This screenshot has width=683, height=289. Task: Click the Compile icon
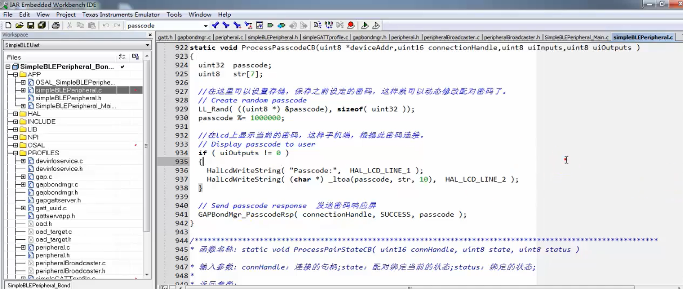(317, 25)
